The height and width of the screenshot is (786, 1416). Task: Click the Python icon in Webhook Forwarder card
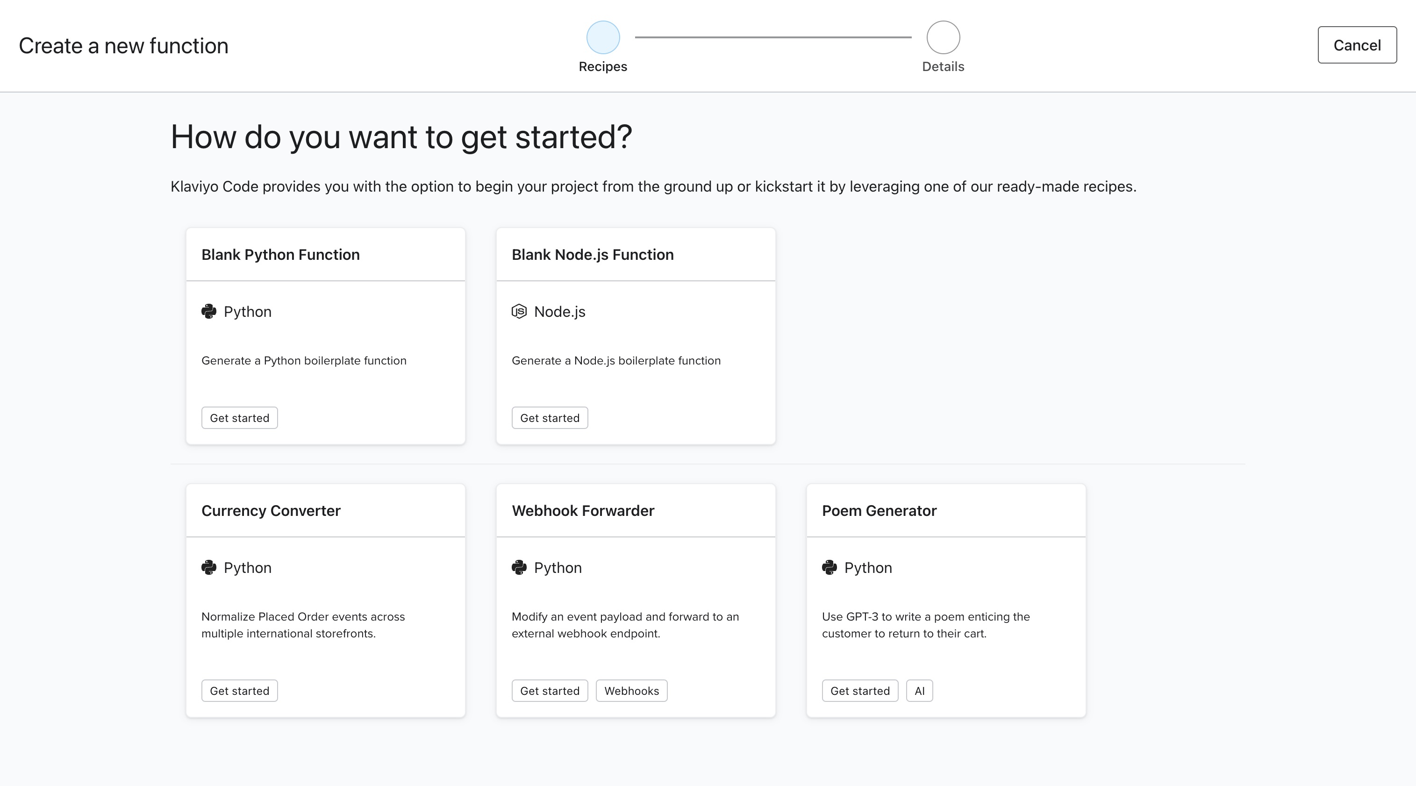click(x=519, y=568)
